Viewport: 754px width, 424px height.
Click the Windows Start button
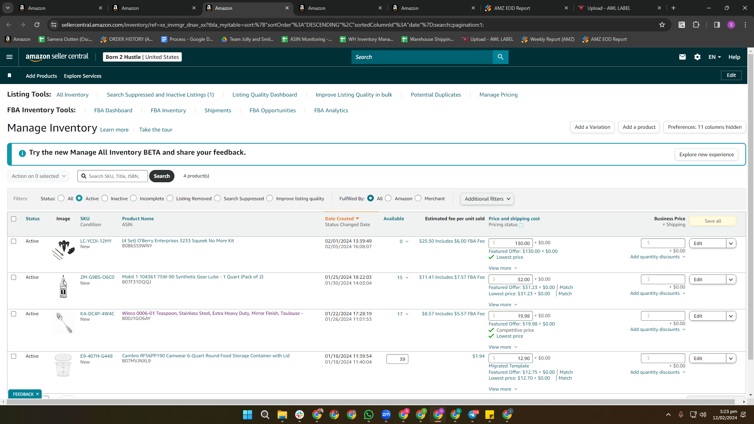[x=247, y=415]
